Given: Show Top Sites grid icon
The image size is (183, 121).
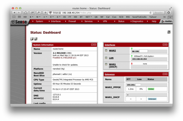Looking at the screenshot, I should pyautogui.click(x=19, y=17).
